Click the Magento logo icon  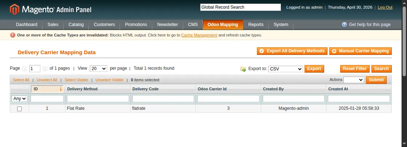pyautogui.click(x=15, y=9)
